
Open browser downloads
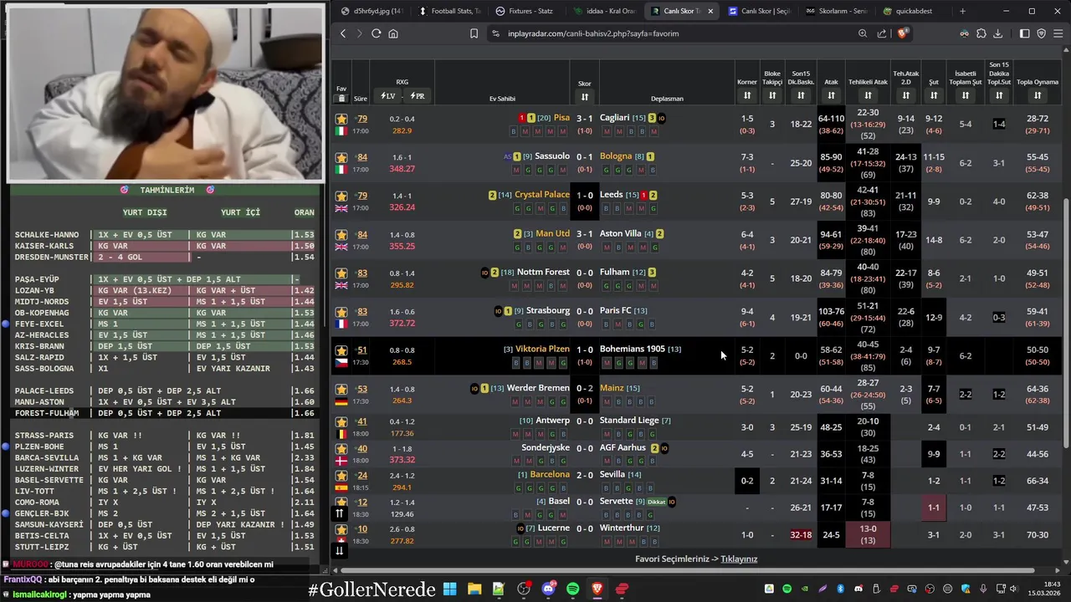point(999,33)
